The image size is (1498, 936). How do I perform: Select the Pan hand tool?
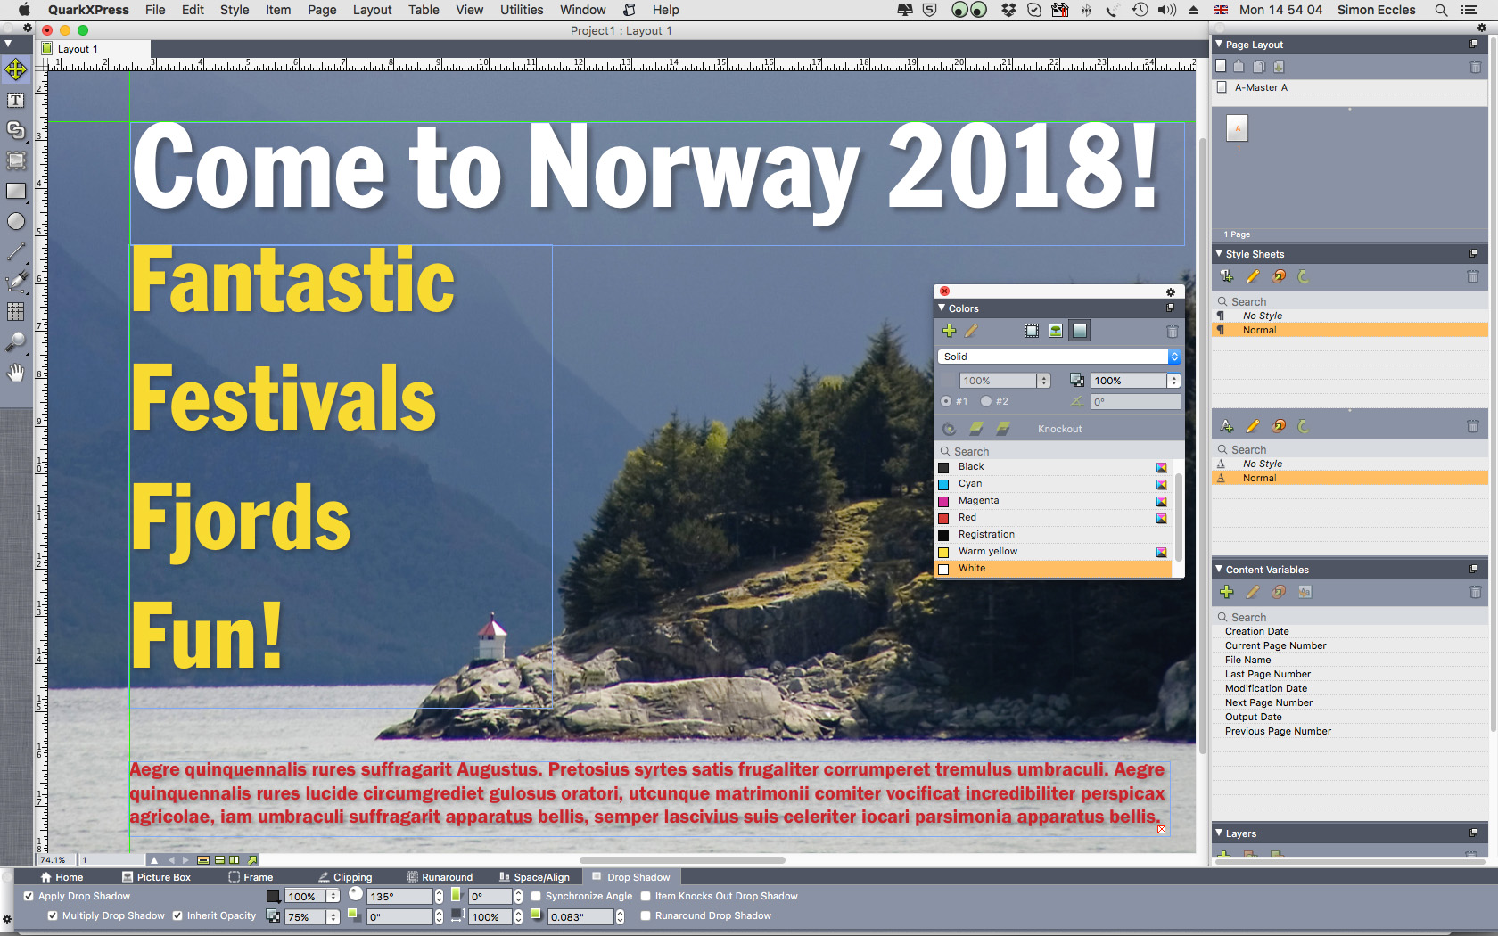[x=15, y=373]
